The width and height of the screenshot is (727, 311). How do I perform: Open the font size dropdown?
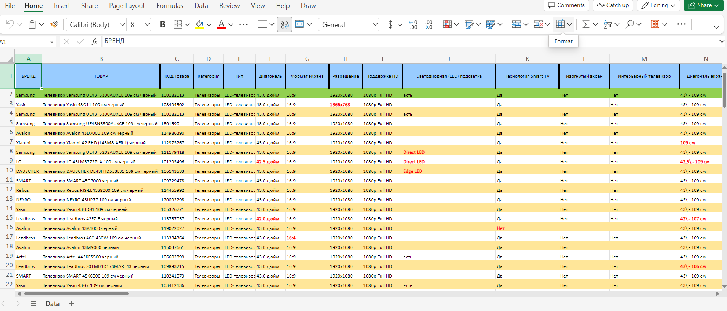147,24
